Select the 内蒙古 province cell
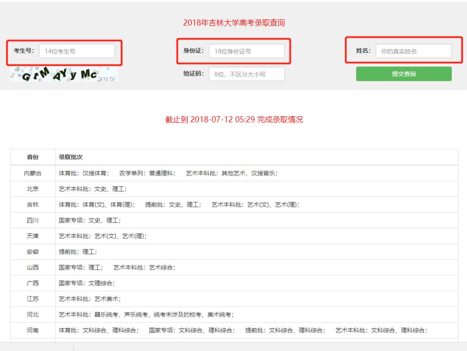 tap(33, 173)
